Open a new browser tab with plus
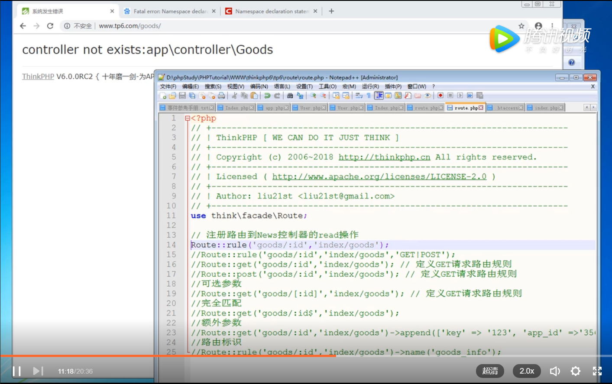The image size is (612, 384). [x=331, y=11]
